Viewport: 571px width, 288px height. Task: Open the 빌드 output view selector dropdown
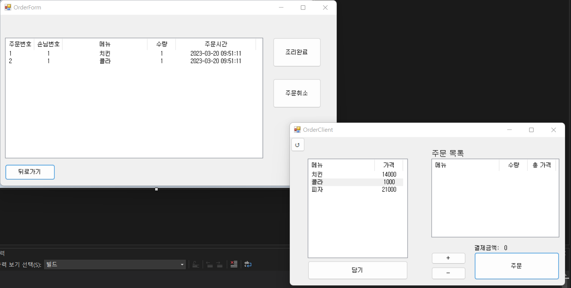(x=182, y=264)
